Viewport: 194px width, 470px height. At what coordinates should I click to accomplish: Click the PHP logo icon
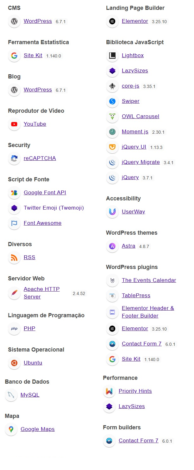click(x=14, y=329)
